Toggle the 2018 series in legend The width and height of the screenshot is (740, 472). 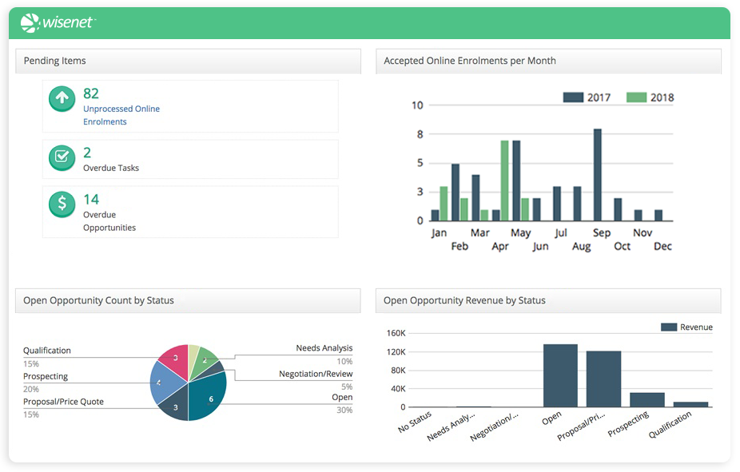[x=650, y=97]
